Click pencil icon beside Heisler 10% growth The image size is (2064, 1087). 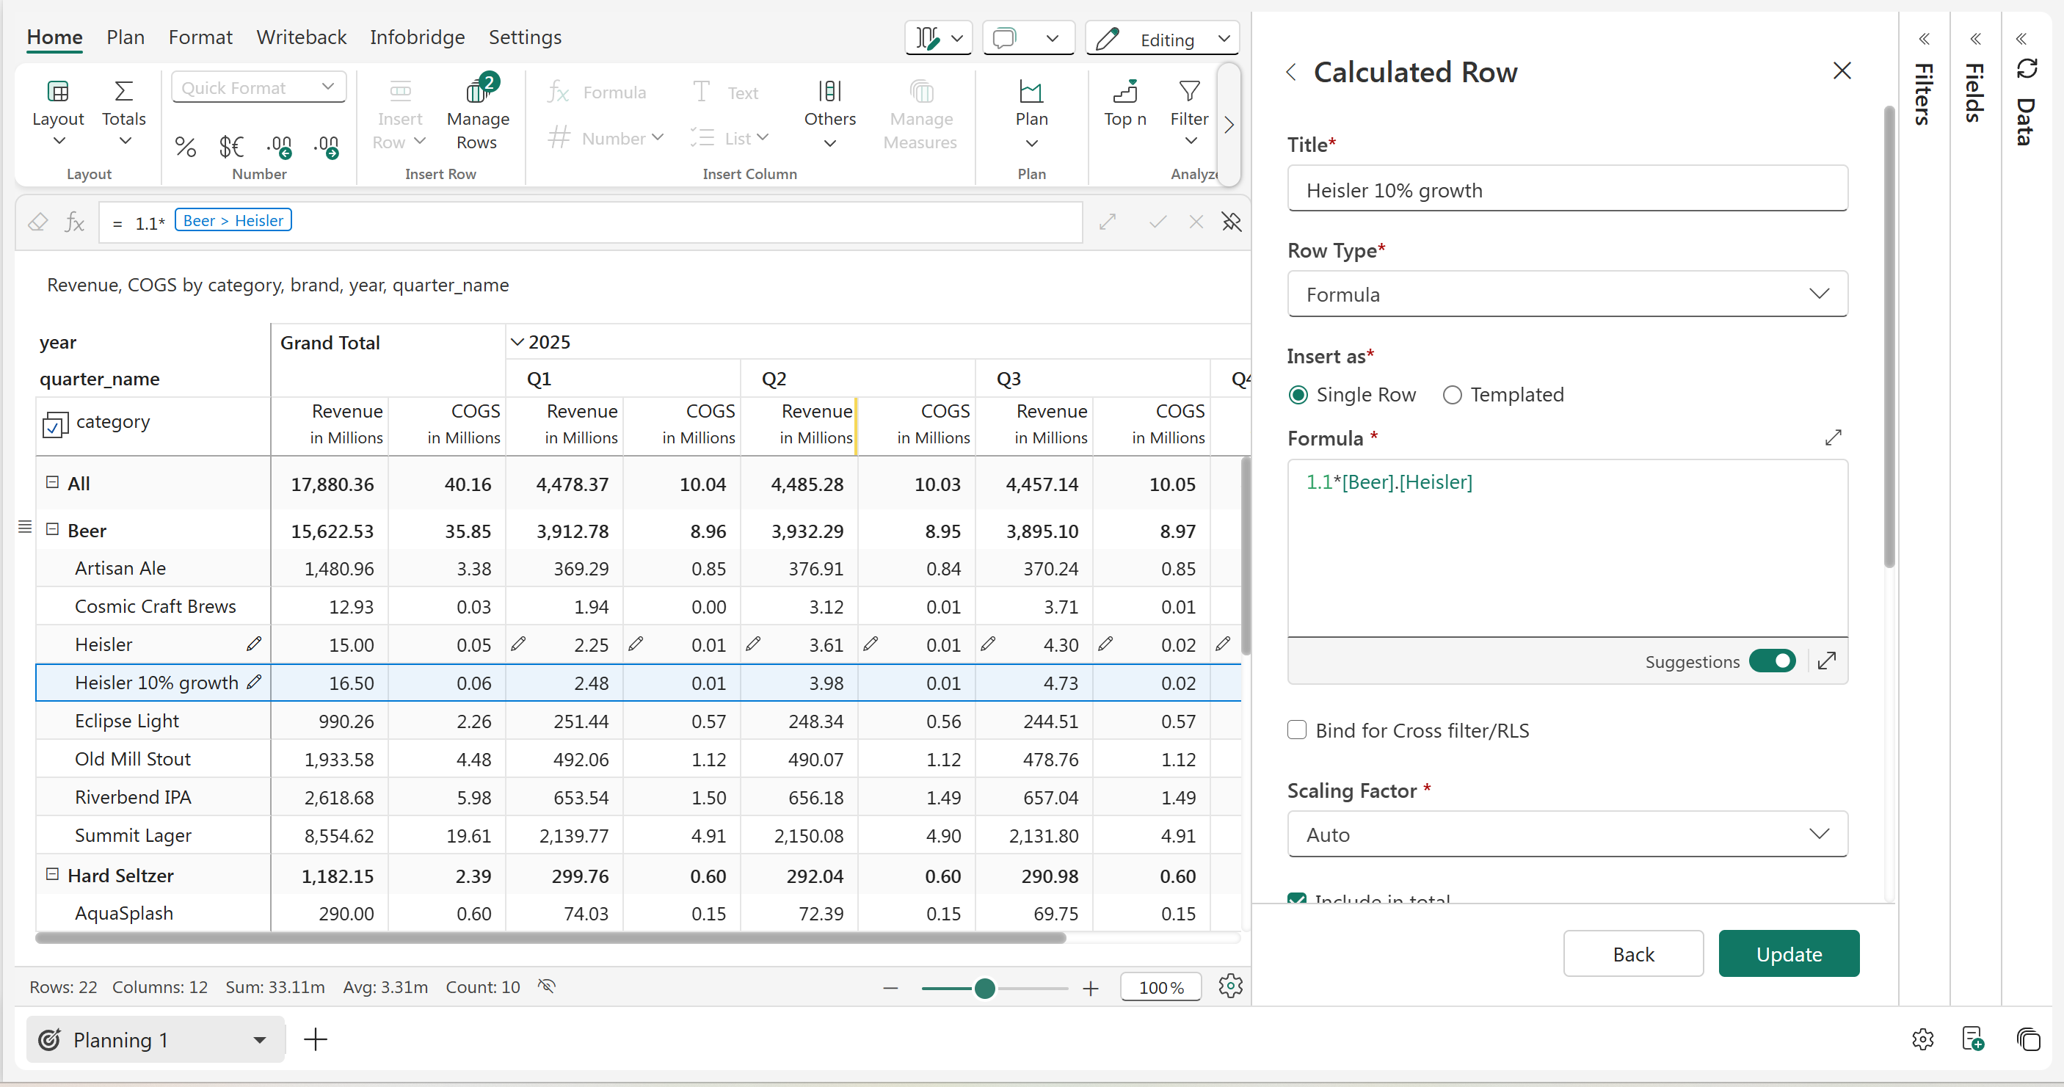[254, 683]
